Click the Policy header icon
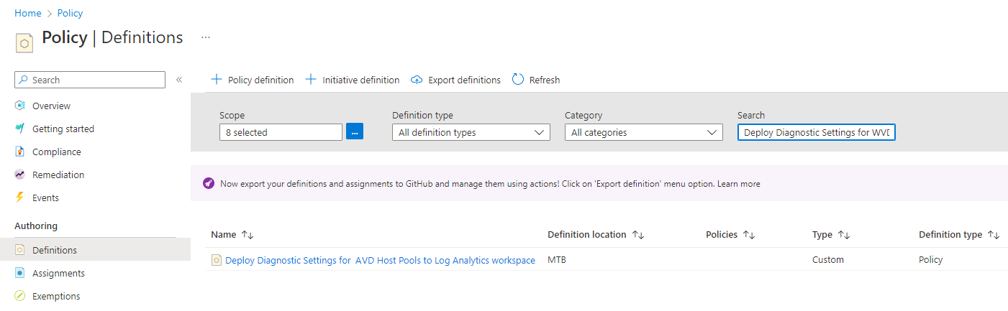Screen dimensions: 1008x311 coord(24,43)
